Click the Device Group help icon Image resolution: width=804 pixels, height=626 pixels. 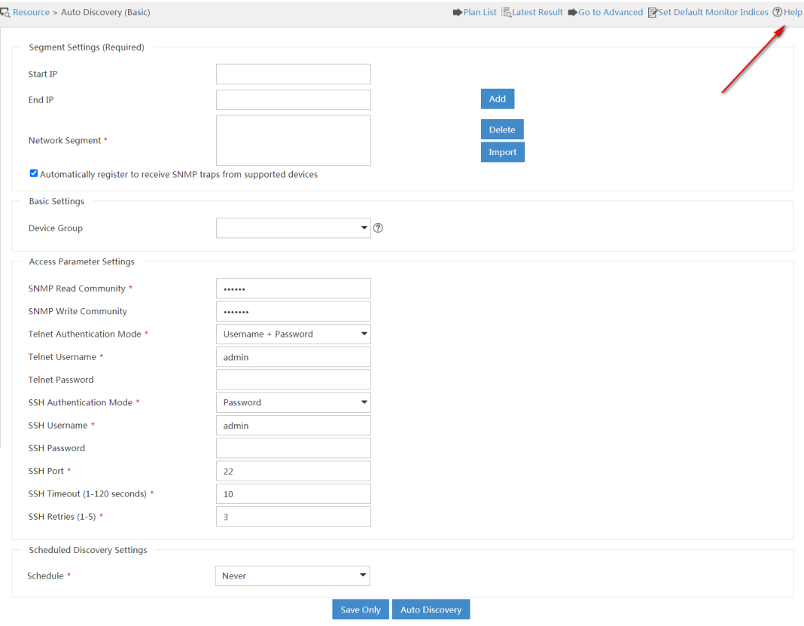379,228
